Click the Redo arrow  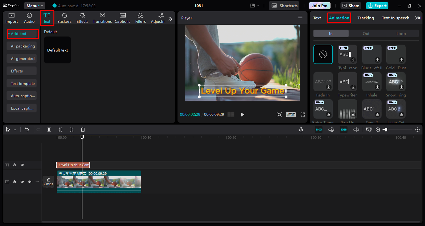[38, 130]
